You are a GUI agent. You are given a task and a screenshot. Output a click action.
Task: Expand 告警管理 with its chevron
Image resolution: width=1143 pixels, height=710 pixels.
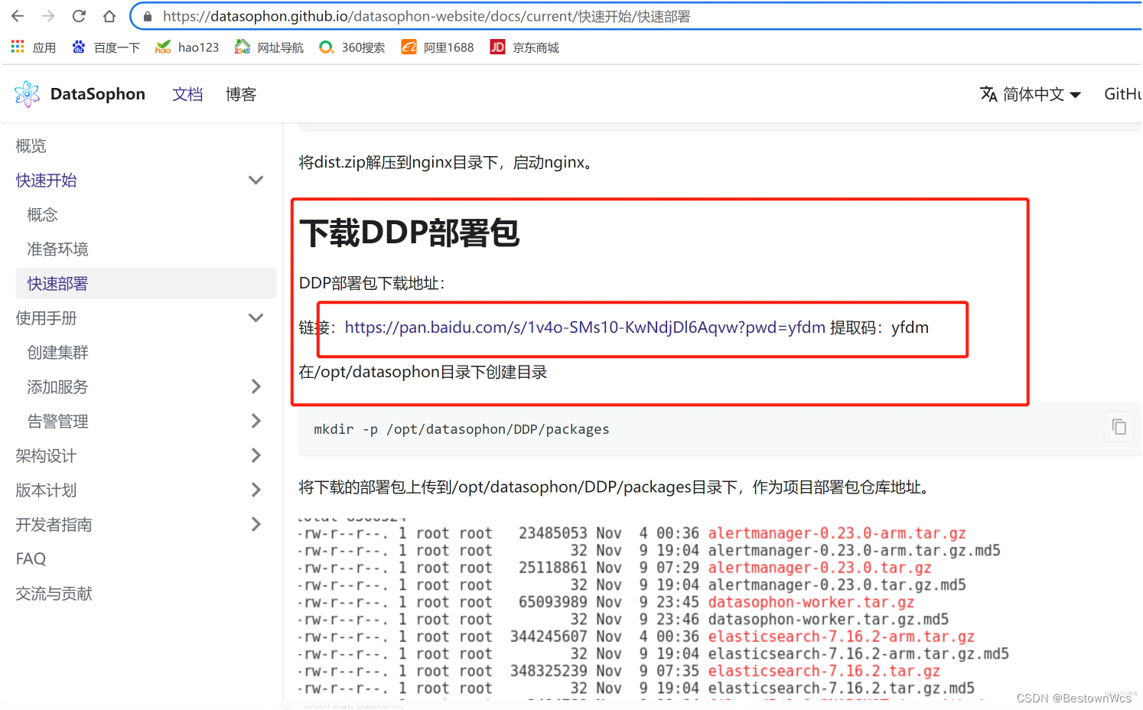(x=256, y=422)
